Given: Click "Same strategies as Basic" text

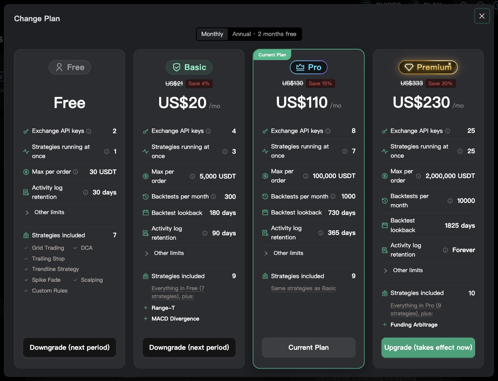Looking at the screenshot, I should point(304,288).
